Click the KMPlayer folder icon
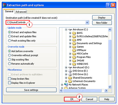 click(x=74, y=50)
